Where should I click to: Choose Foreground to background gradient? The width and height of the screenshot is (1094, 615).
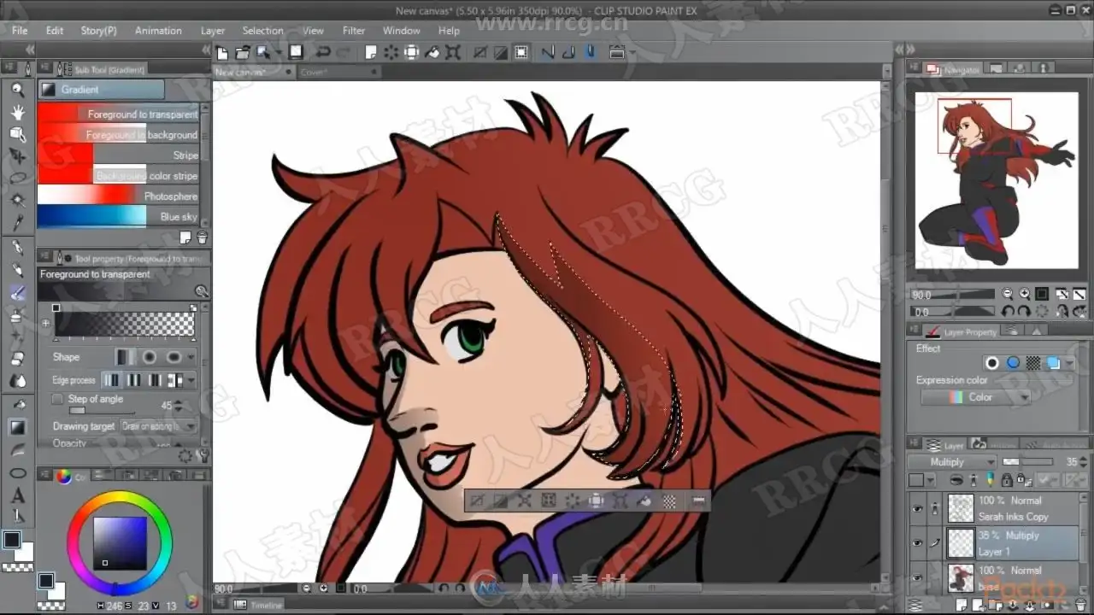118,134
